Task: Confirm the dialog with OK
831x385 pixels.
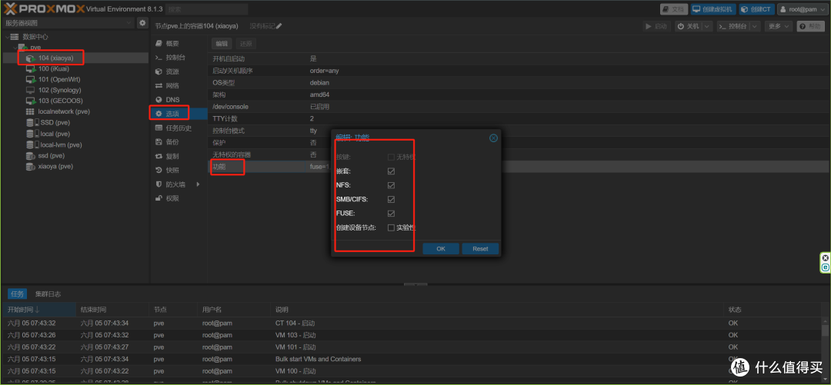Action: 440,249
